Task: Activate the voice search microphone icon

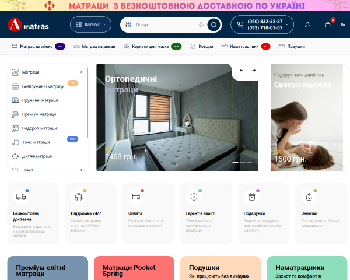Action: [201, 24]
